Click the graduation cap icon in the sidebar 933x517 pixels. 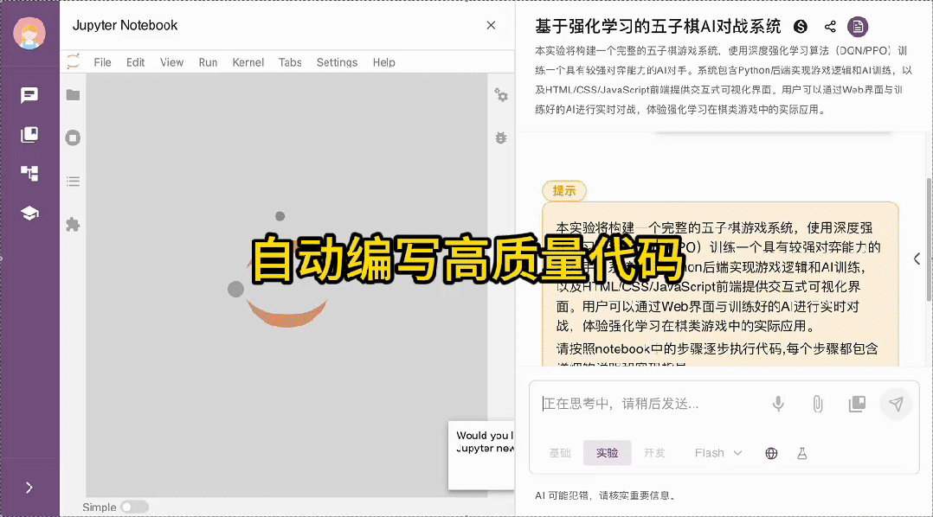tap(29, 213)
